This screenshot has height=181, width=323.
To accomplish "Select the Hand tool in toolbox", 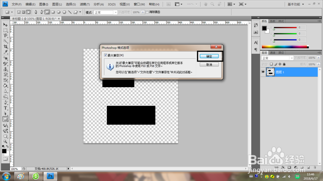I will tap(5, 136).
